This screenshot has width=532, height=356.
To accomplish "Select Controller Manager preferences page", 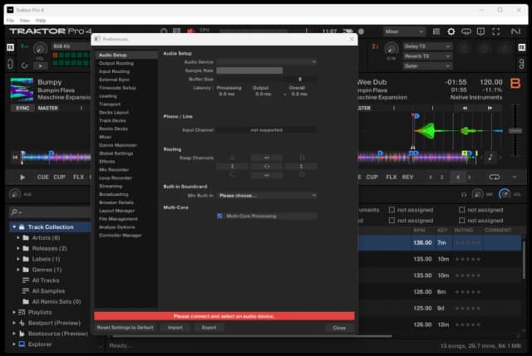I will coord(121,235).
